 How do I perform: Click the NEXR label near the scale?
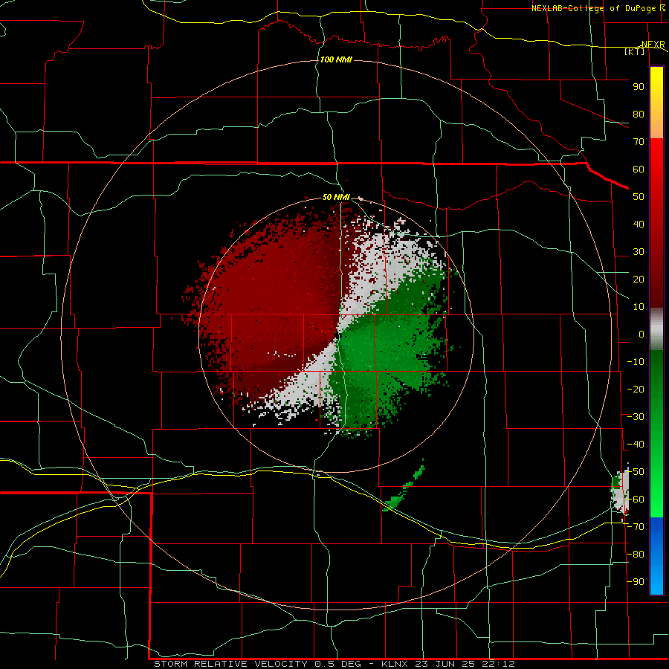point(653,44)
